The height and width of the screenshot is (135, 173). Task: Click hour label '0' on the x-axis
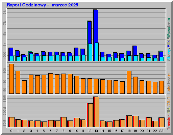11,131
